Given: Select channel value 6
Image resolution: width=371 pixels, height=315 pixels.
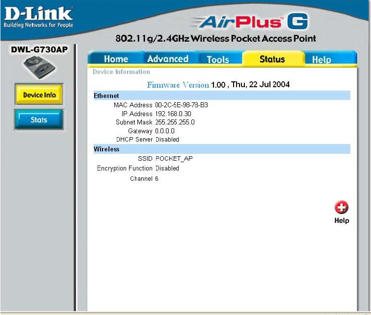Looking at the screenshot, I should tap(157, 178).
